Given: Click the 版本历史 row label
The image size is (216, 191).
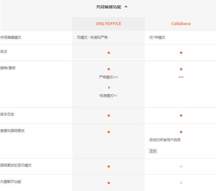Looking at the screenshot, I should [x=7, y=114].
